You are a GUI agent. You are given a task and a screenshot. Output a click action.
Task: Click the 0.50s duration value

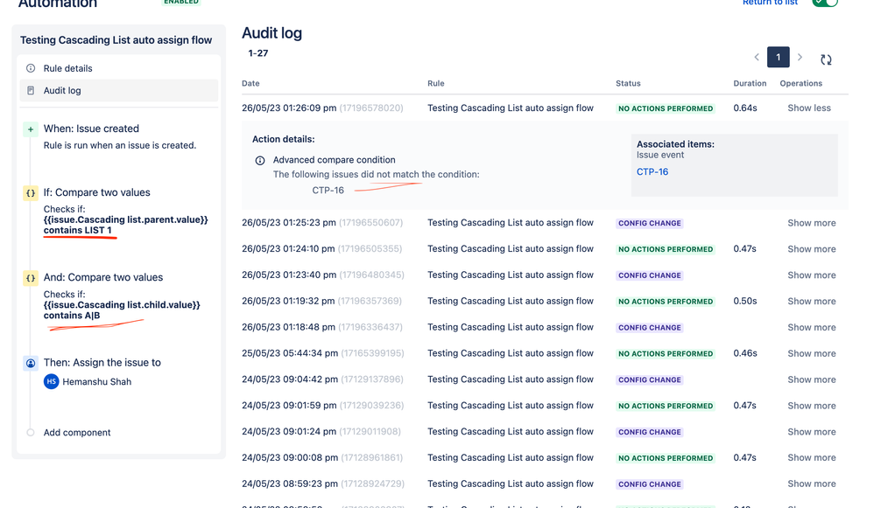[745, 301]
